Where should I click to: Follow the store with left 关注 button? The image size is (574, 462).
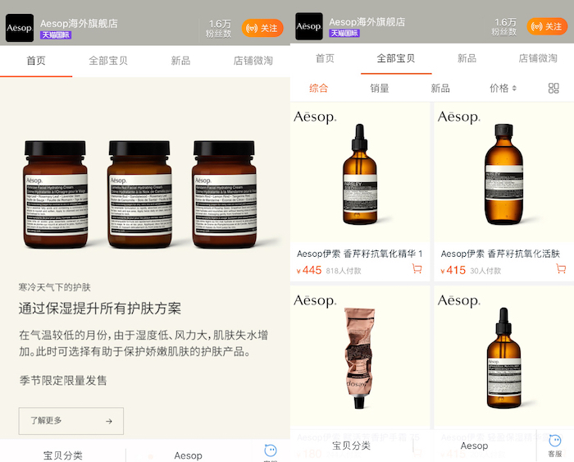click(x=262, y=28)
